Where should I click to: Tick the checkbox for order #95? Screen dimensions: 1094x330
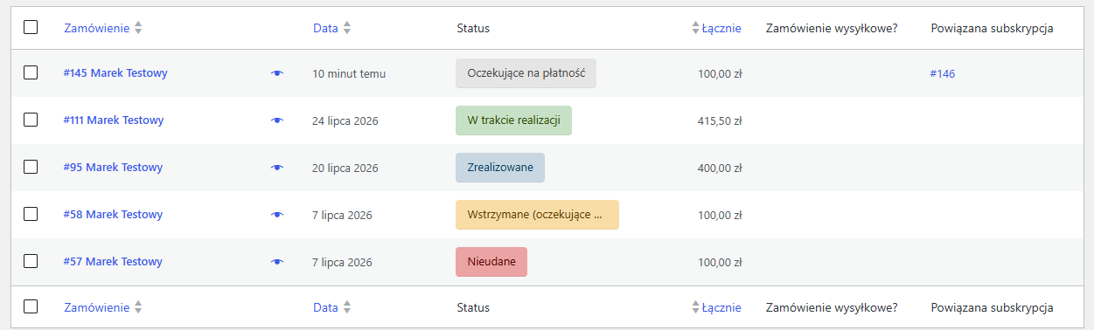pyautogui.click(x=31, y=167)
